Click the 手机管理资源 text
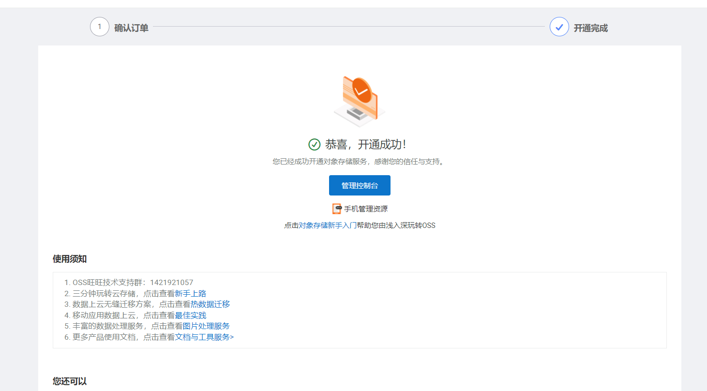This screenshot has width=707, height=391. 366,209
